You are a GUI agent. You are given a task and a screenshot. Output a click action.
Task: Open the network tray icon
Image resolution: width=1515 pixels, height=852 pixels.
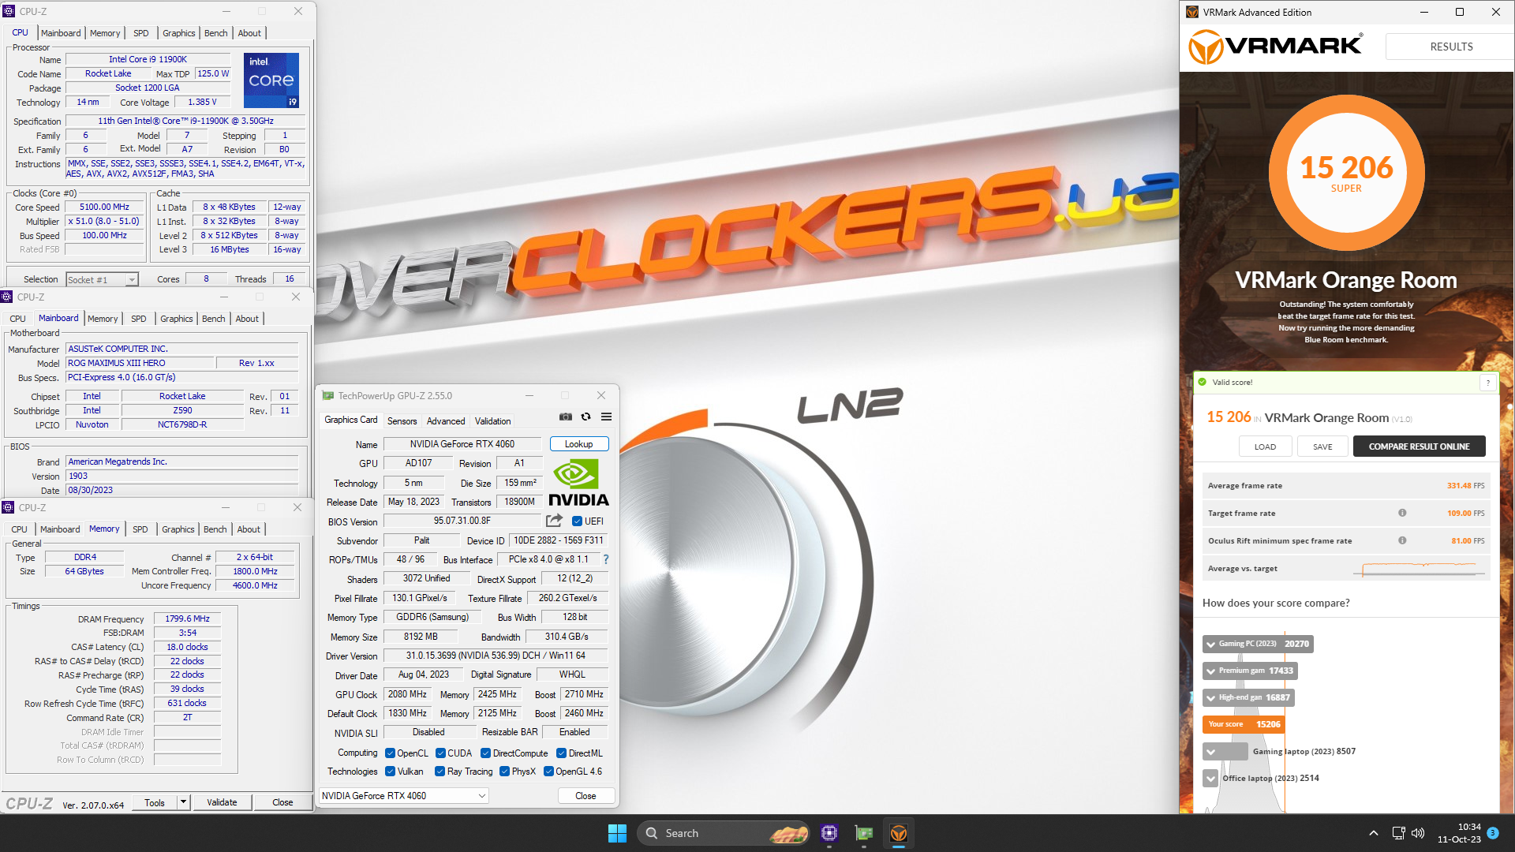click(x=1398, y=833)
